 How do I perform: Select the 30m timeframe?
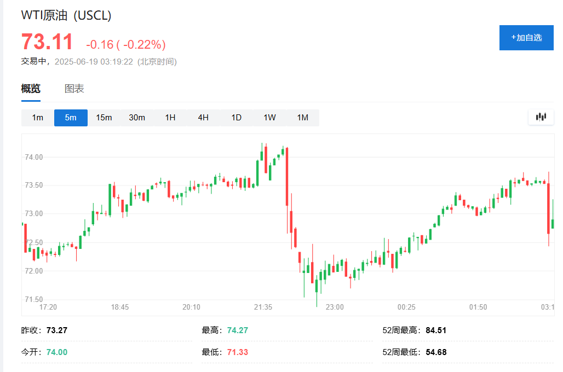coord(137,118)
